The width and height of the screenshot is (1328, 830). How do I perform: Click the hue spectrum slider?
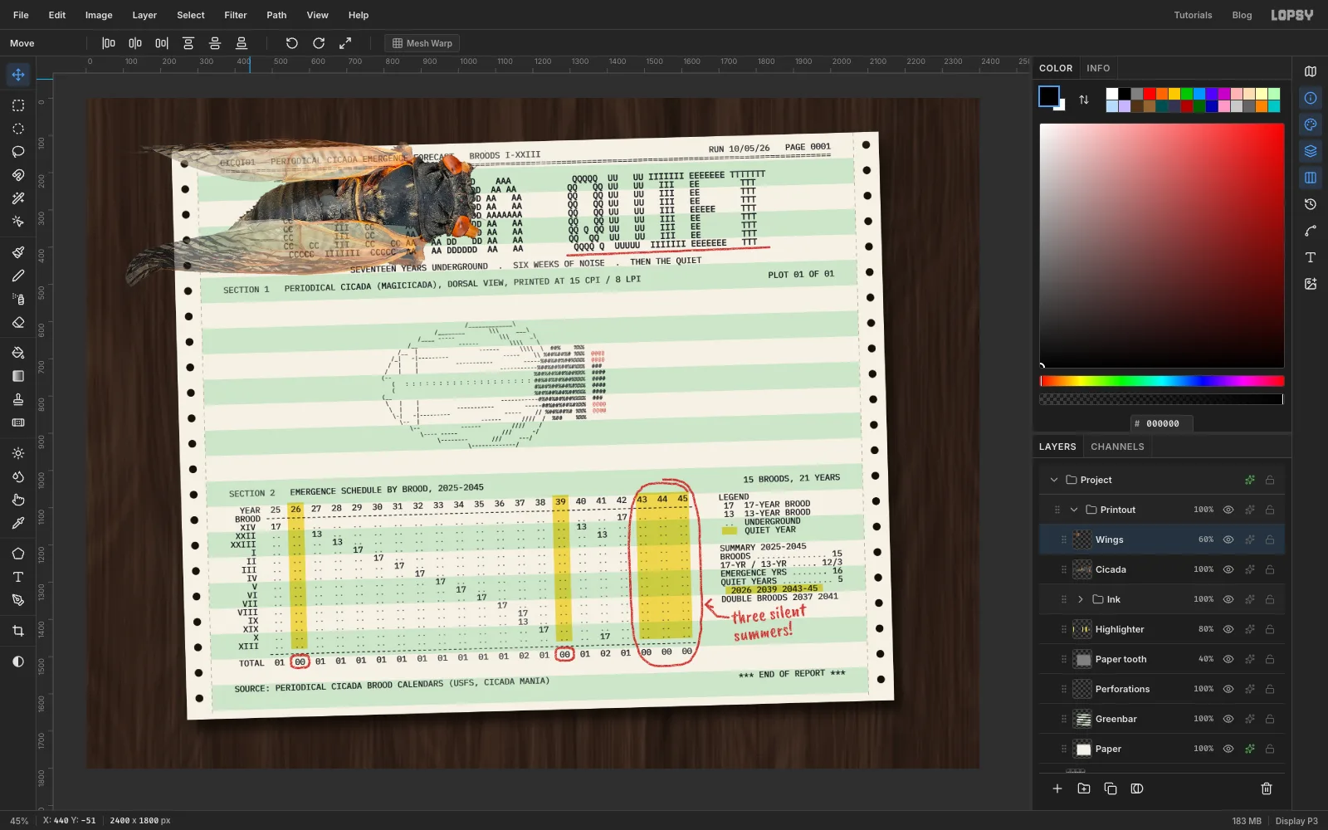click(x=1162, y=381)
